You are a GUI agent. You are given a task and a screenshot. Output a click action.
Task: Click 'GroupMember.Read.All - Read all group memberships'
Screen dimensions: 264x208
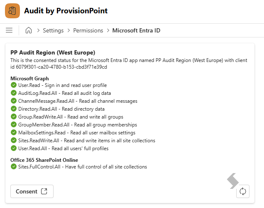(x=78, y=125)
